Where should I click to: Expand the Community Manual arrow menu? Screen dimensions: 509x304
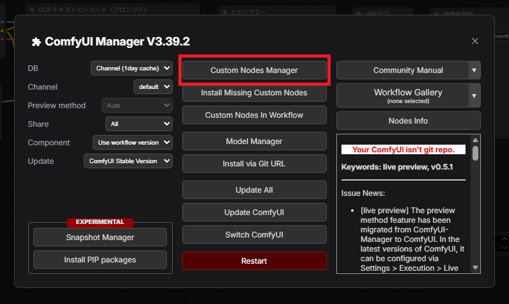tap(474, 70)
